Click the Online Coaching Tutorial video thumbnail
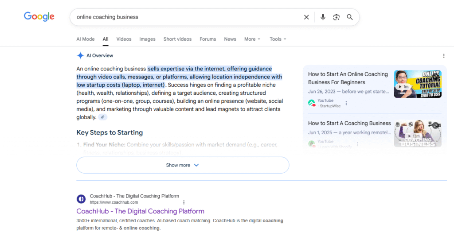This screenshot has width=454, height=236. coord(418,84)
